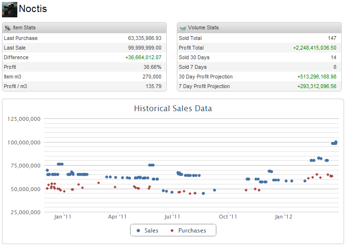
Task: Click the blue circle Sales legend marker
Action: pyautogui.click(x=138, y=231)
